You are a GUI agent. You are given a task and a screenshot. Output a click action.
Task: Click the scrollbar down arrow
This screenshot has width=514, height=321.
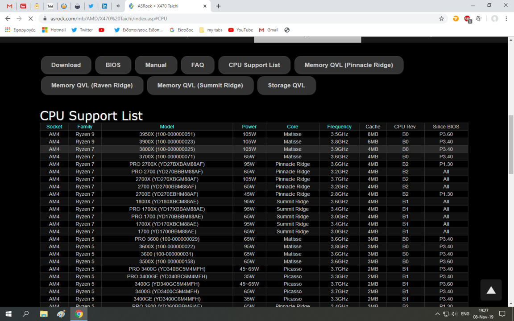coord(511,304)
